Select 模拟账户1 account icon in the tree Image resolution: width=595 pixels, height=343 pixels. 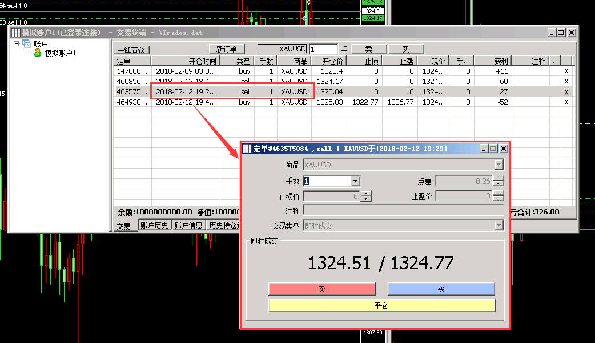(38, 53)
